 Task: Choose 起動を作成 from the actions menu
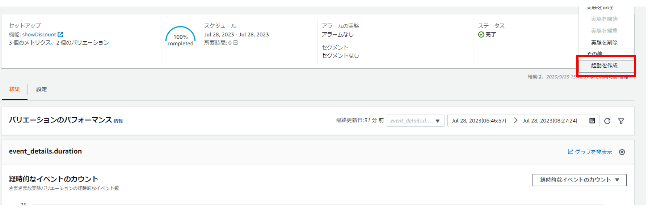pos(604,66)
